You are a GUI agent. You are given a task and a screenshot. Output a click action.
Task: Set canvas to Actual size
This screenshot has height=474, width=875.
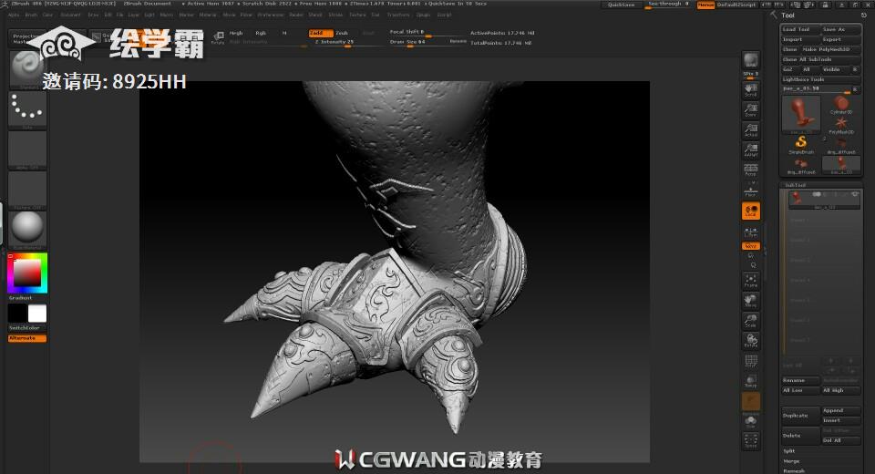750,129
